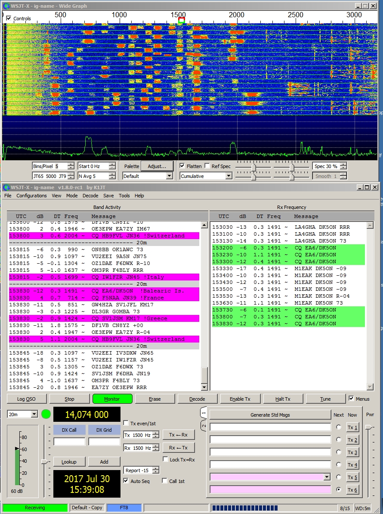
Task: Toggle the green Monitor button
Action: point(112,399)
